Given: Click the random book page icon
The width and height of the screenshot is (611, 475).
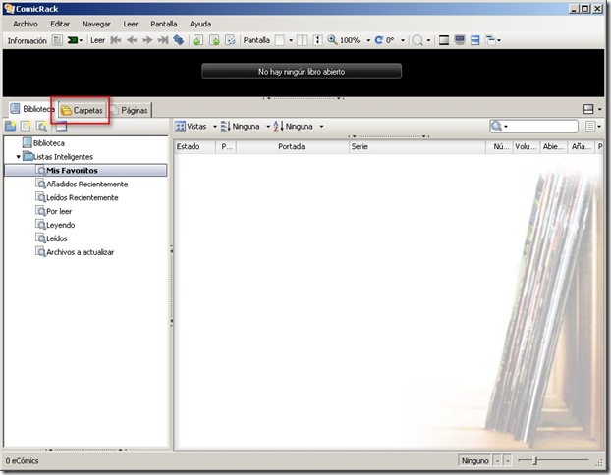Looking at the screenshot, I should coord(230,40).
